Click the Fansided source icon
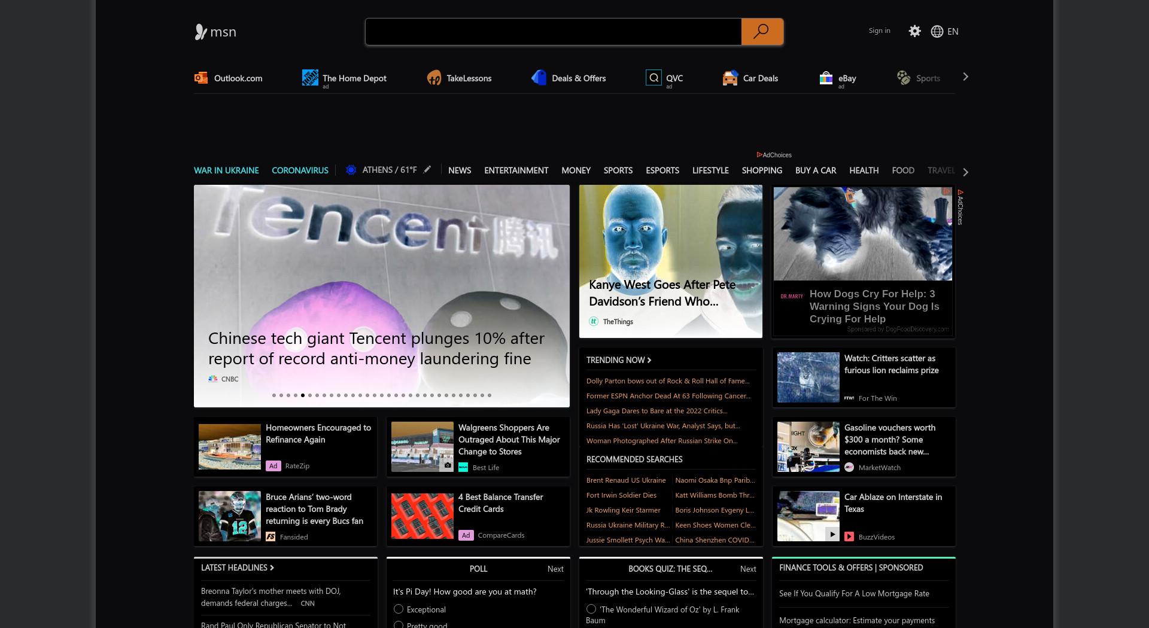Image resolution: width=1149 pixels, height=628 pixels. click(270, 536)
